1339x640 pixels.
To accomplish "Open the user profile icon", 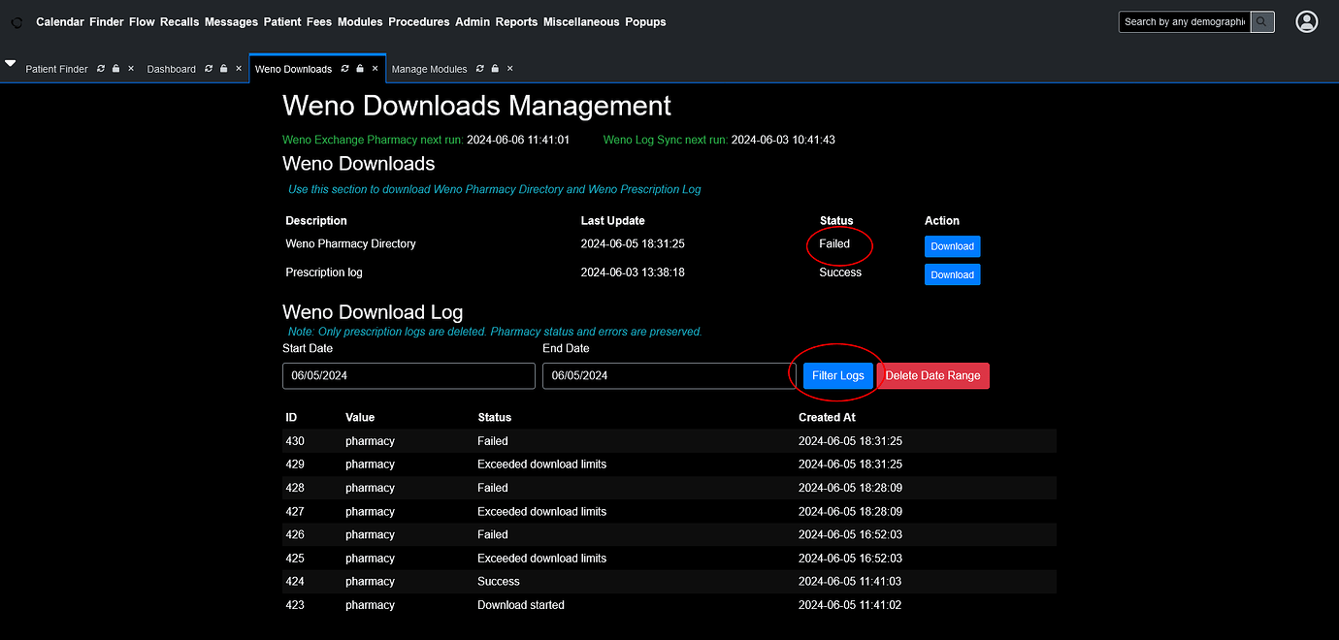I will click(x=1306, y=21).
